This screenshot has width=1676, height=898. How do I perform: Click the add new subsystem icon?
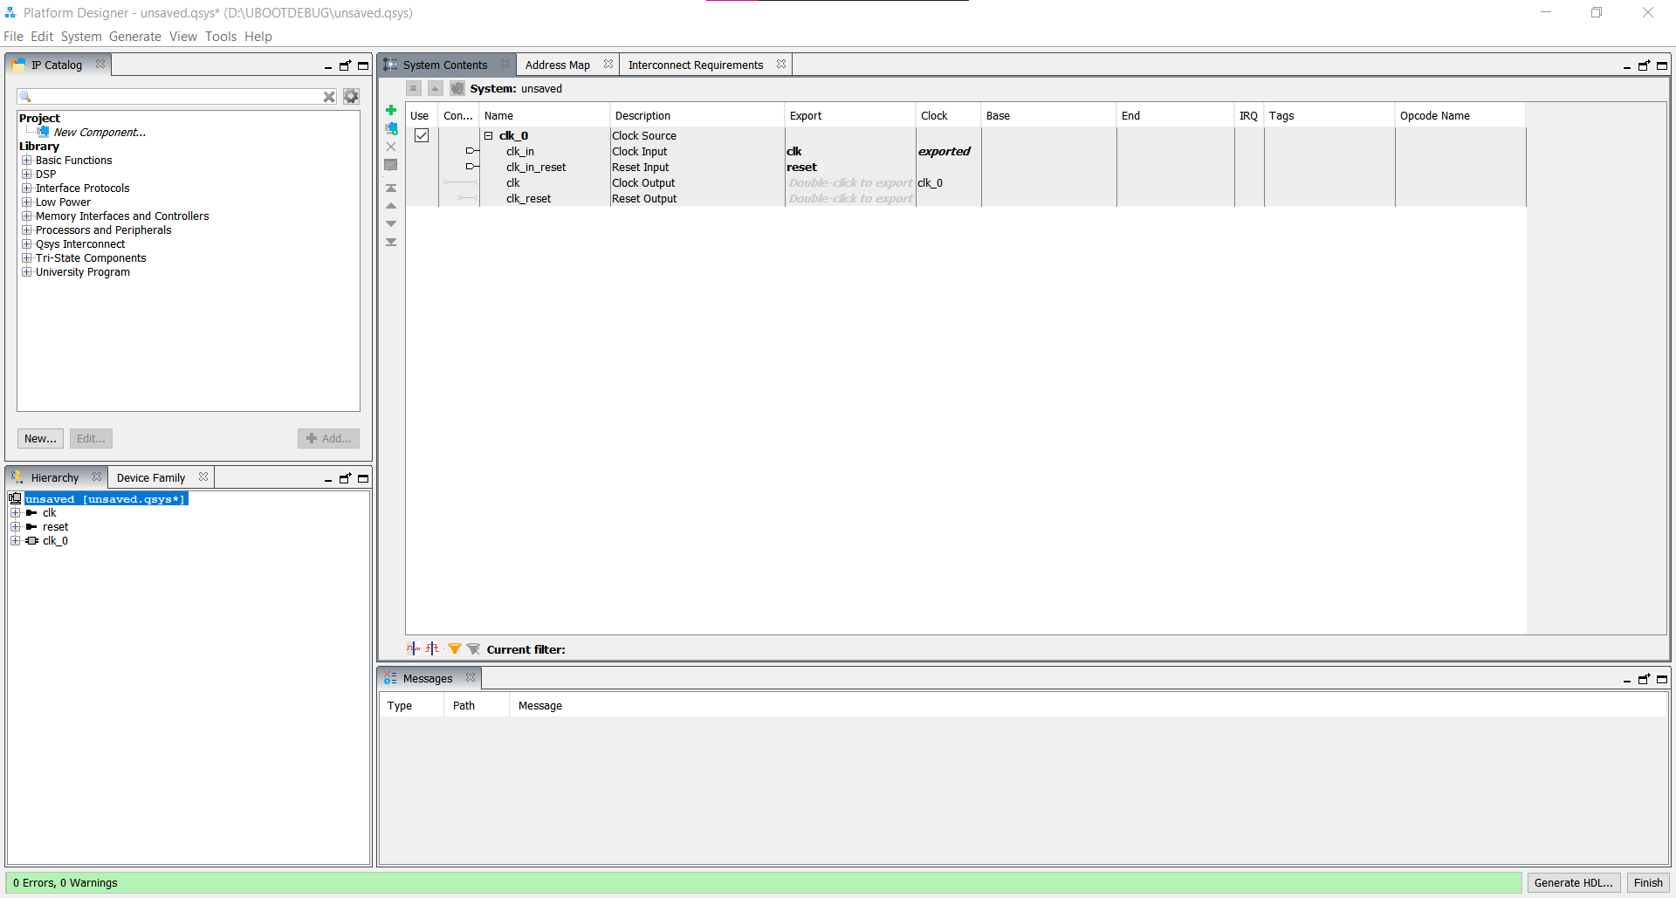point(391,128)
